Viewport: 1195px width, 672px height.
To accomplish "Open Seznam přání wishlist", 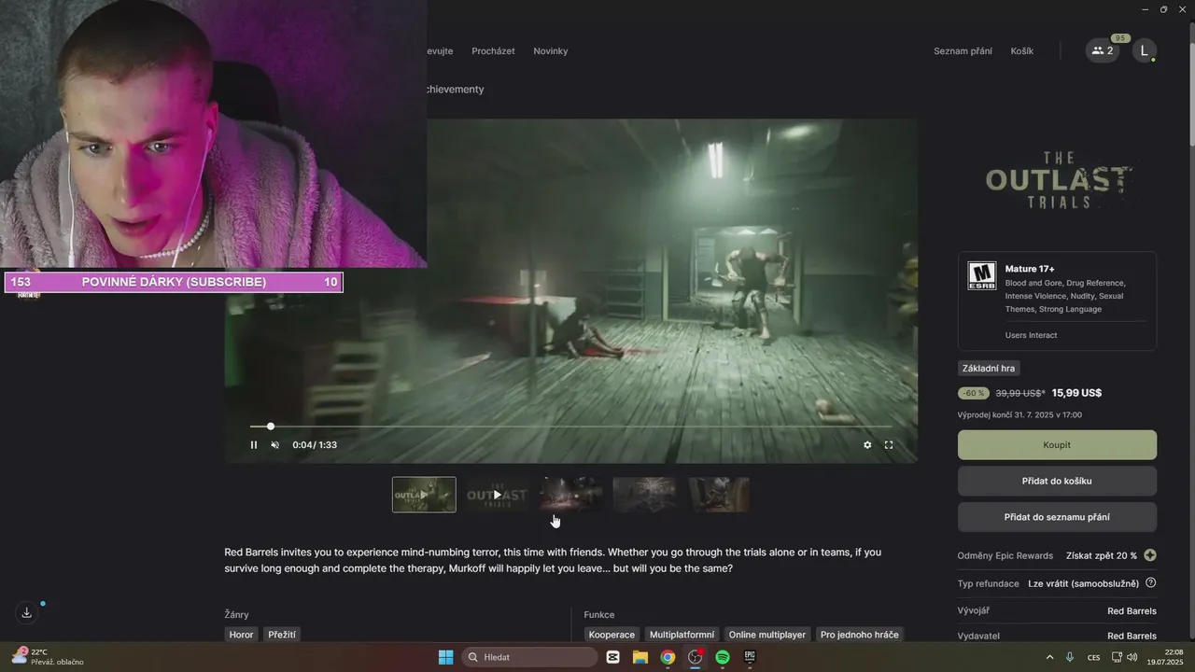I will [963, 51].
